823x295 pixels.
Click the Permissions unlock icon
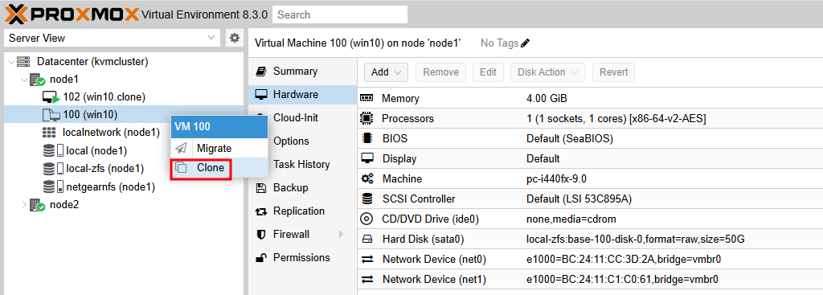[x=261, y=258]
